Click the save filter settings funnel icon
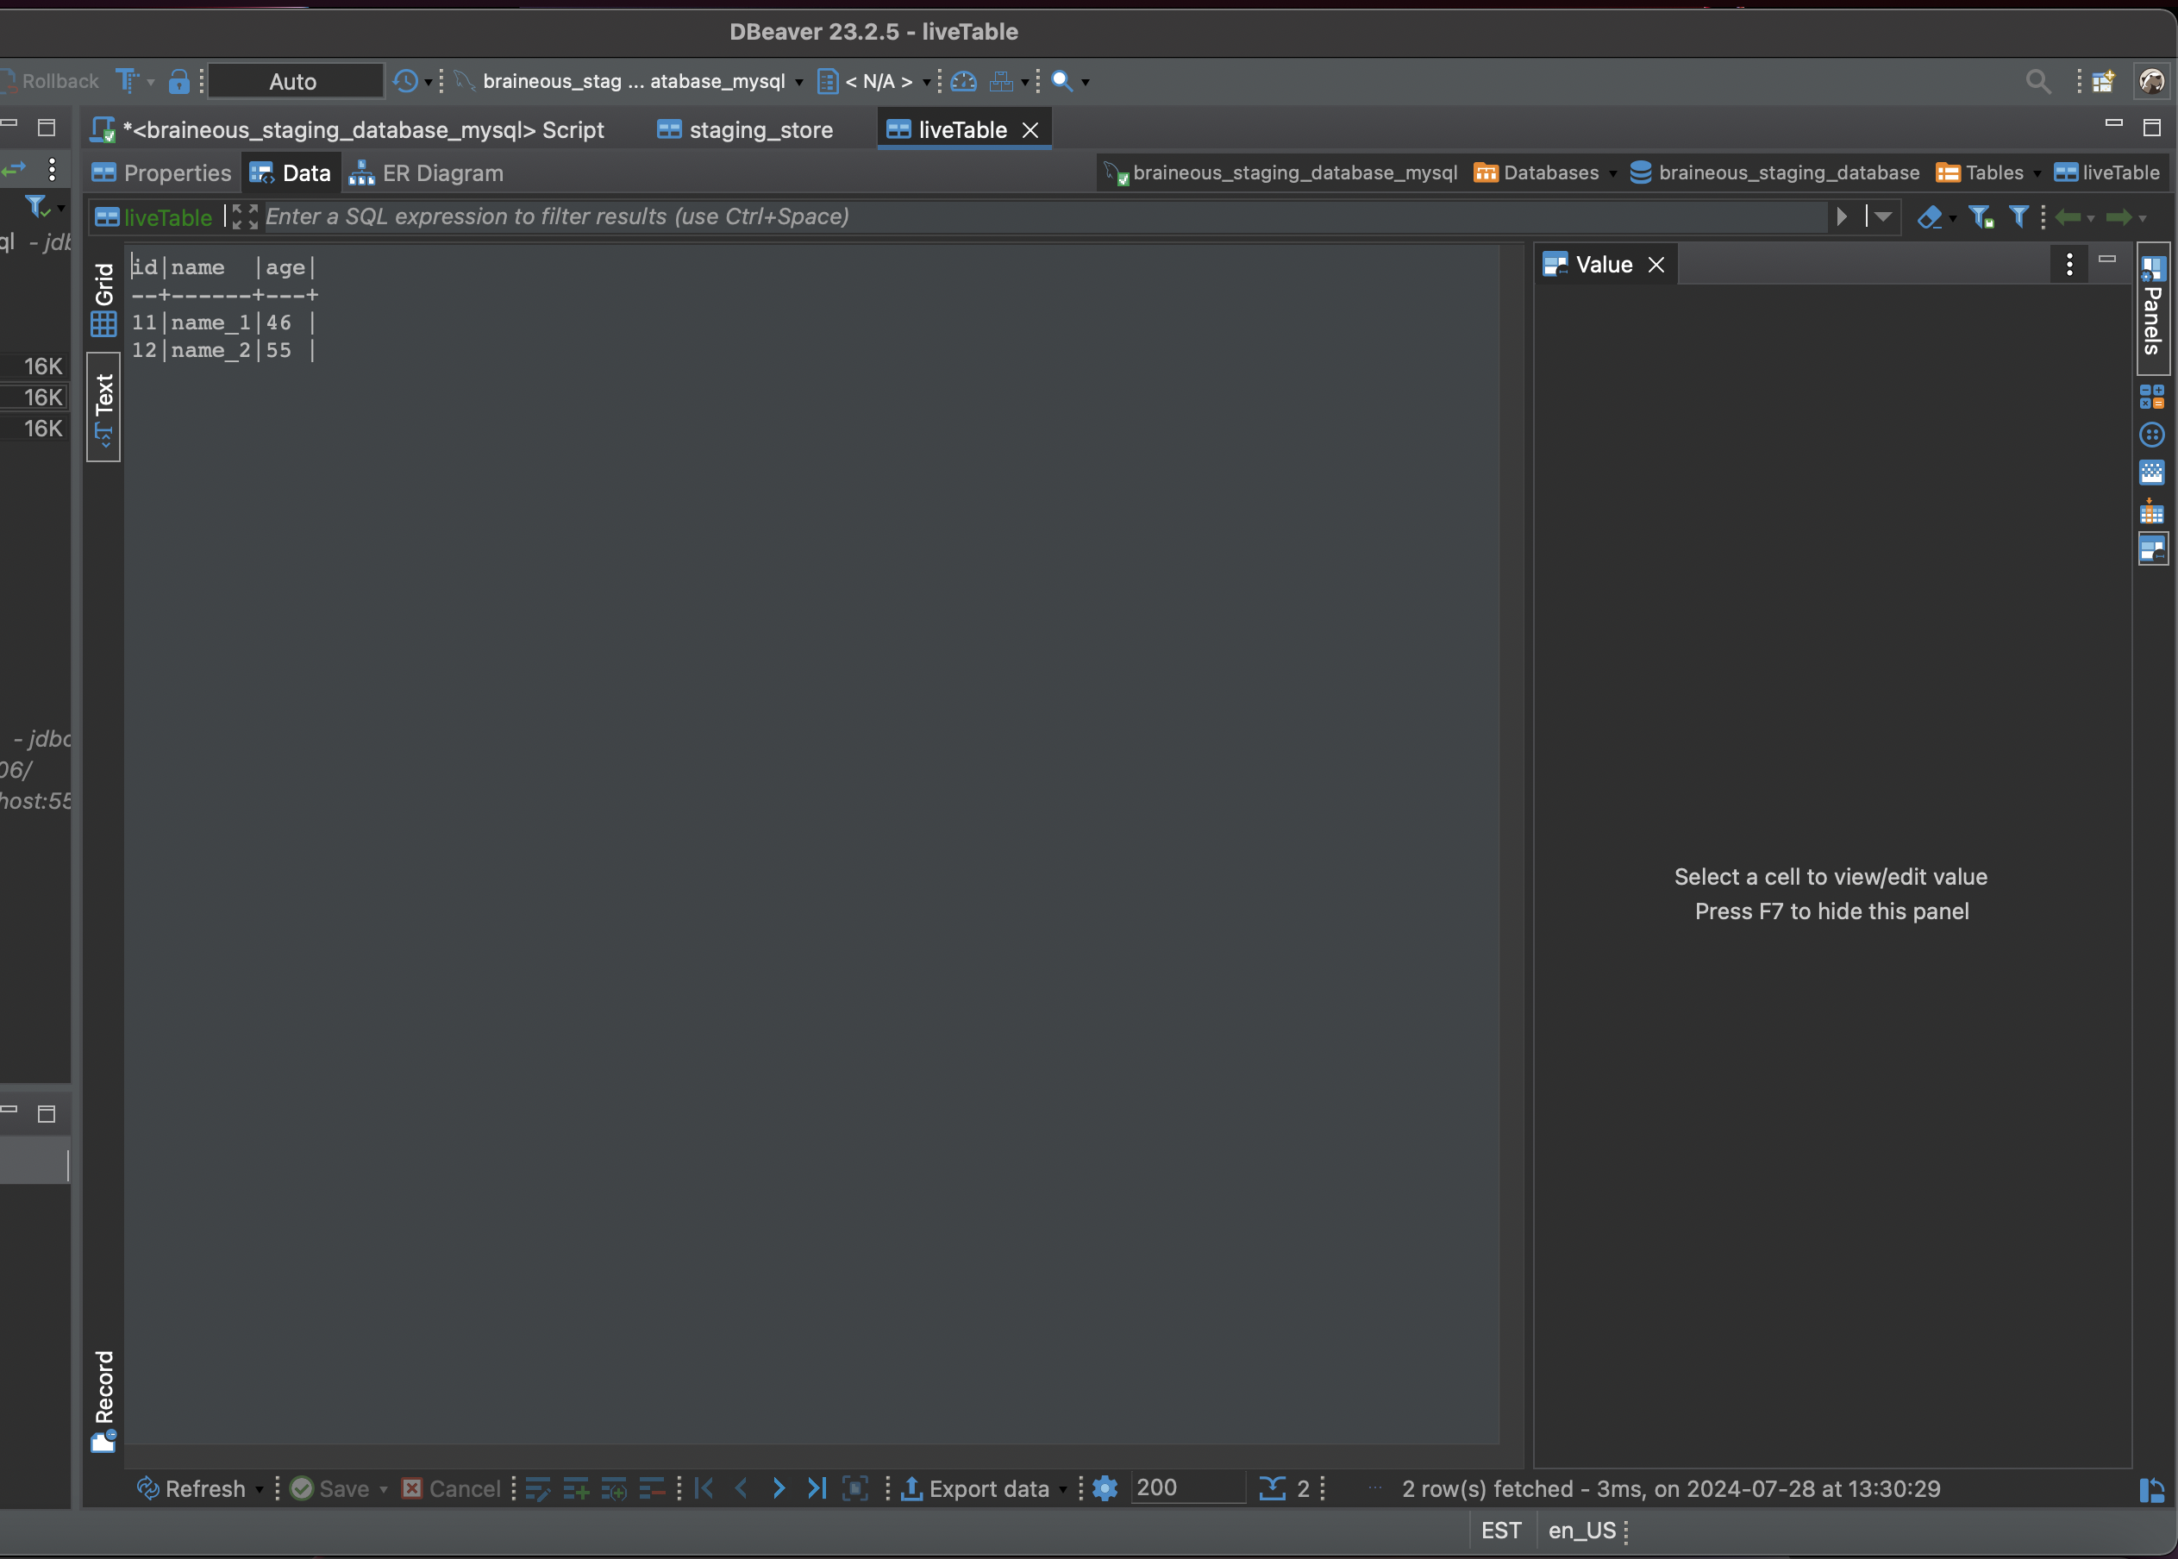2178x1559 pixels. click(x=1981, y=217)
